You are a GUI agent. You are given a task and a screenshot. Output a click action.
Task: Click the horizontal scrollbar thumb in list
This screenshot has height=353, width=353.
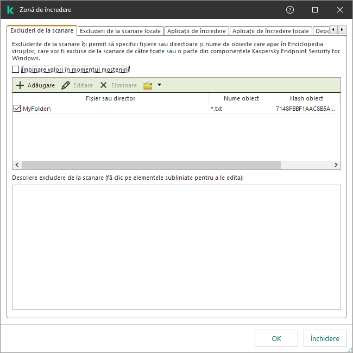point(151,165)
